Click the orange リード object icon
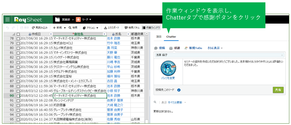The image size is (291, 125). (x=78, y=19)
